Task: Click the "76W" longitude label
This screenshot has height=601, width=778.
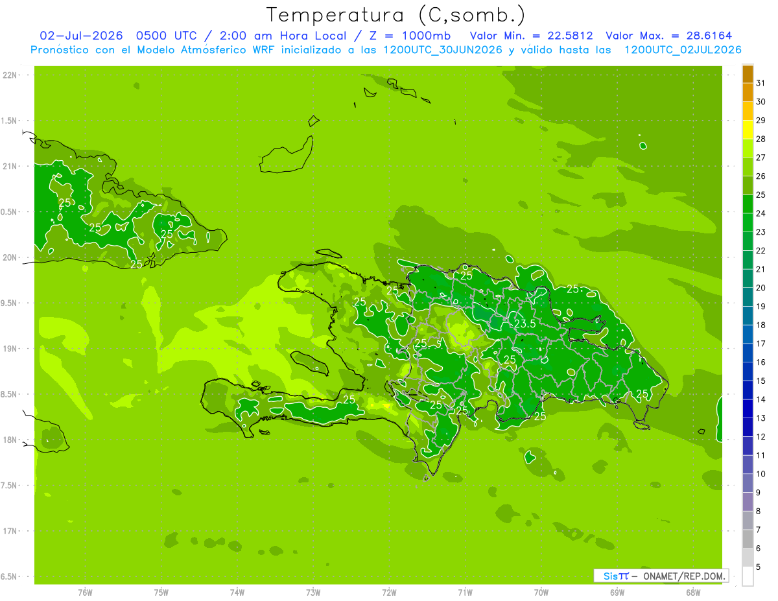Action: point(85,593)
